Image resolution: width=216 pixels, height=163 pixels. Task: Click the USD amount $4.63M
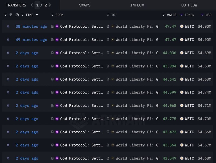tap(204, 79)
